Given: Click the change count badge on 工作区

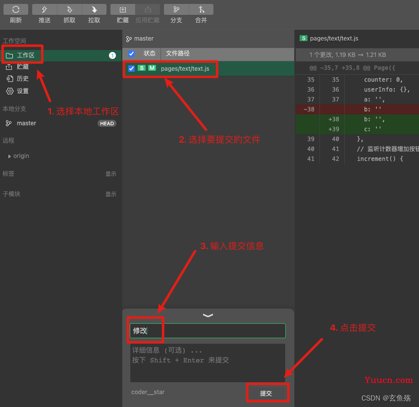Looking at the screenshot, I should pos(112,55).
